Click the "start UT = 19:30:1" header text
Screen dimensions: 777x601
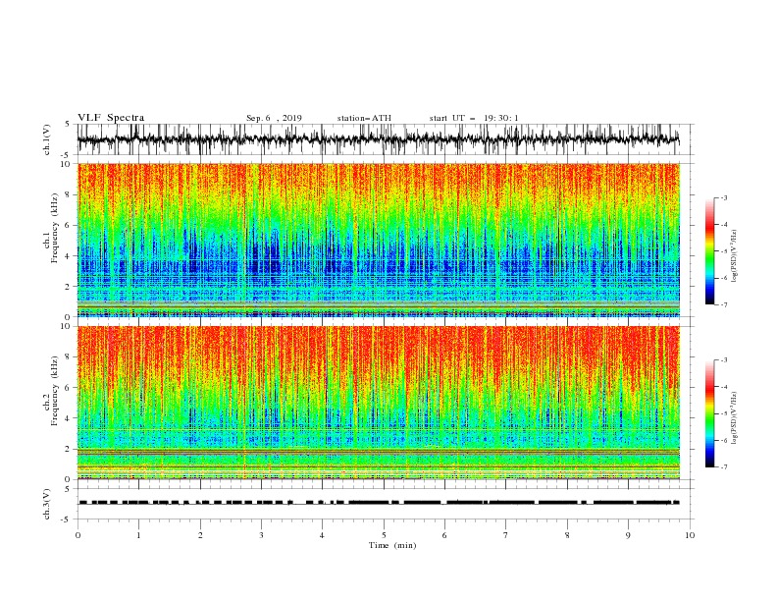click(474, 118)
